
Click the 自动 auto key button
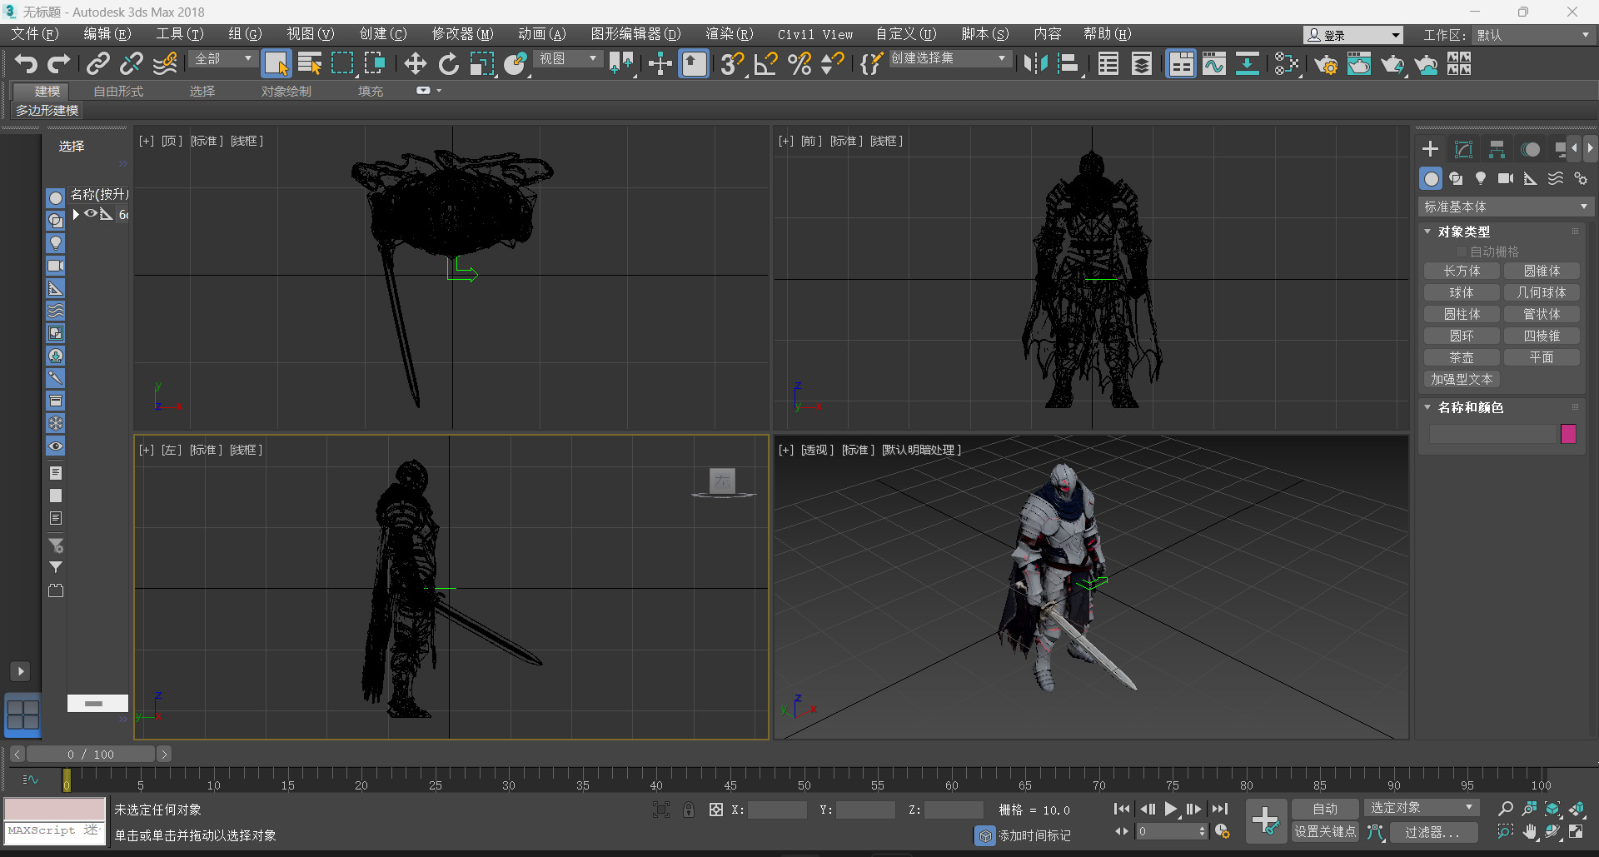click(1325, 809)
